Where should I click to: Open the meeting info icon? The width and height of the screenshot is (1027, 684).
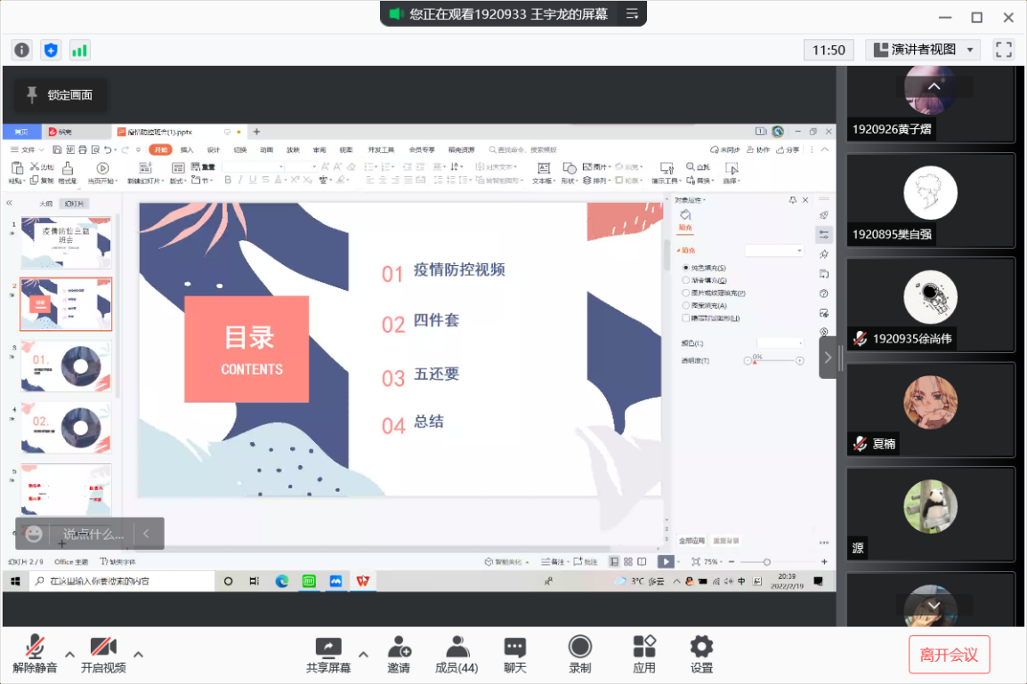(22, 51)
